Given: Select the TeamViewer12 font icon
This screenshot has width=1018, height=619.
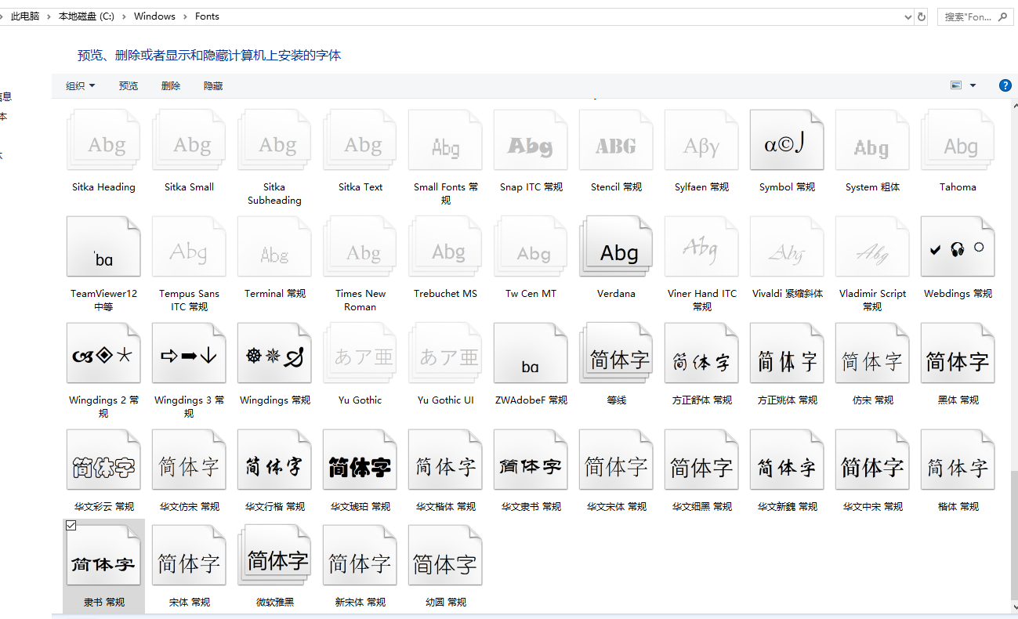Looking at the screenshot, I should click(103, 247).
